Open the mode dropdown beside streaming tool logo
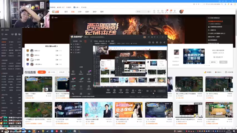This screenshot has height=133, width=237. pos(86,37)
